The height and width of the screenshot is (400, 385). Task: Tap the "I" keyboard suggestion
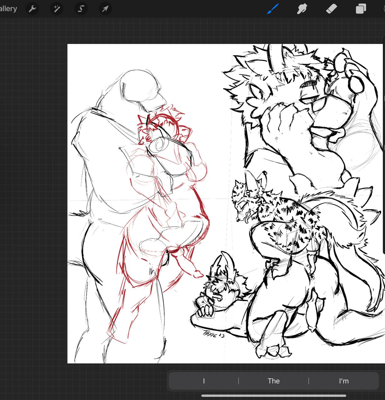click(x=204, y=381)
